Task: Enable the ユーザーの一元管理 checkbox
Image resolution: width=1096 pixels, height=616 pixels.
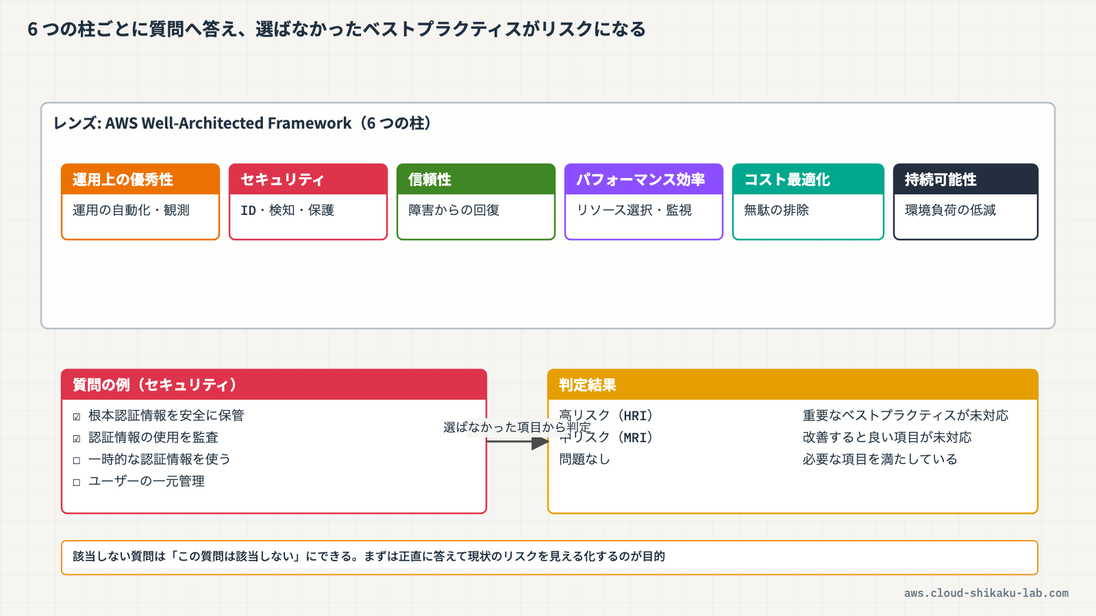Action: coord(77,482)
